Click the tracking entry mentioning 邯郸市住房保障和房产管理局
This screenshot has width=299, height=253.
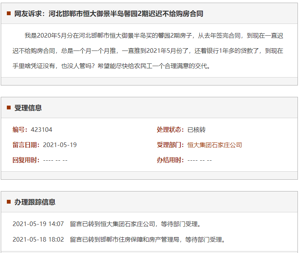pyautogui.click(x=148, y=239)
